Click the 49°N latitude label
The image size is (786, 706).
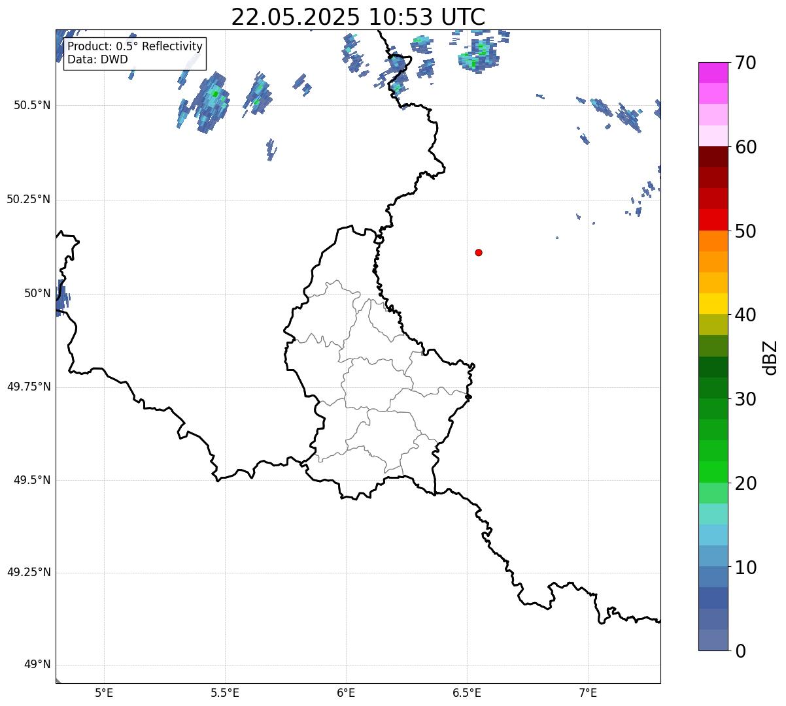click(37, 665)
